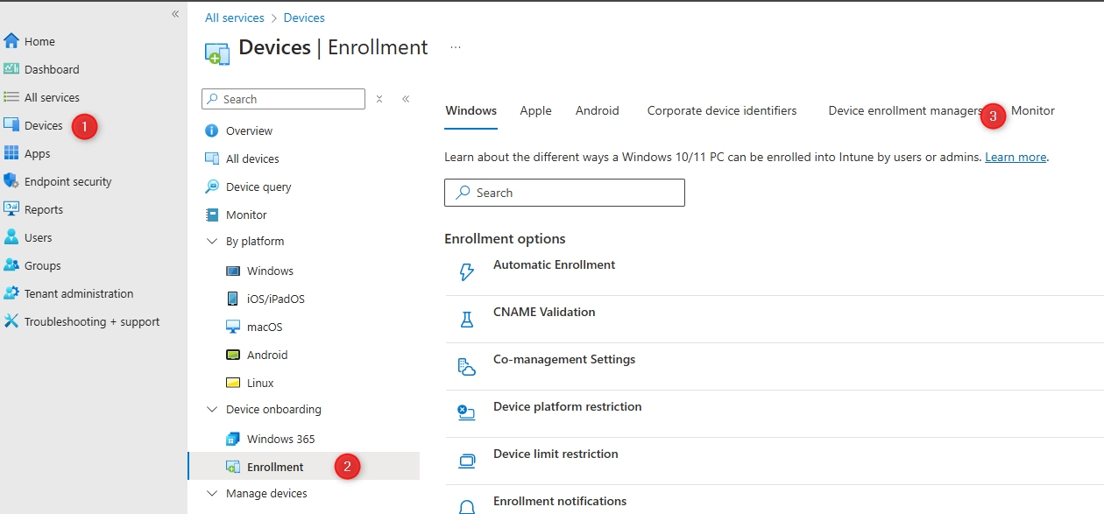This screenshot has height=514, width=1104.
Task: Click the Enrollment notifications bell icon
Action: [467, 506]
